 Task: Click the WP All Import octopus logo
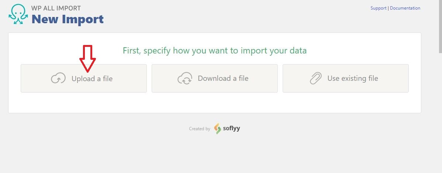pos(18,14)
